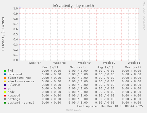
Task: Click the Fulcrum dark blue legend swatch
Action: tap(5, 85)
